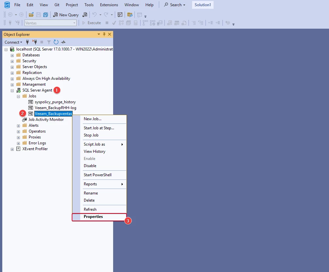Click the Object Explorer Refresh icon

[56, 42]
